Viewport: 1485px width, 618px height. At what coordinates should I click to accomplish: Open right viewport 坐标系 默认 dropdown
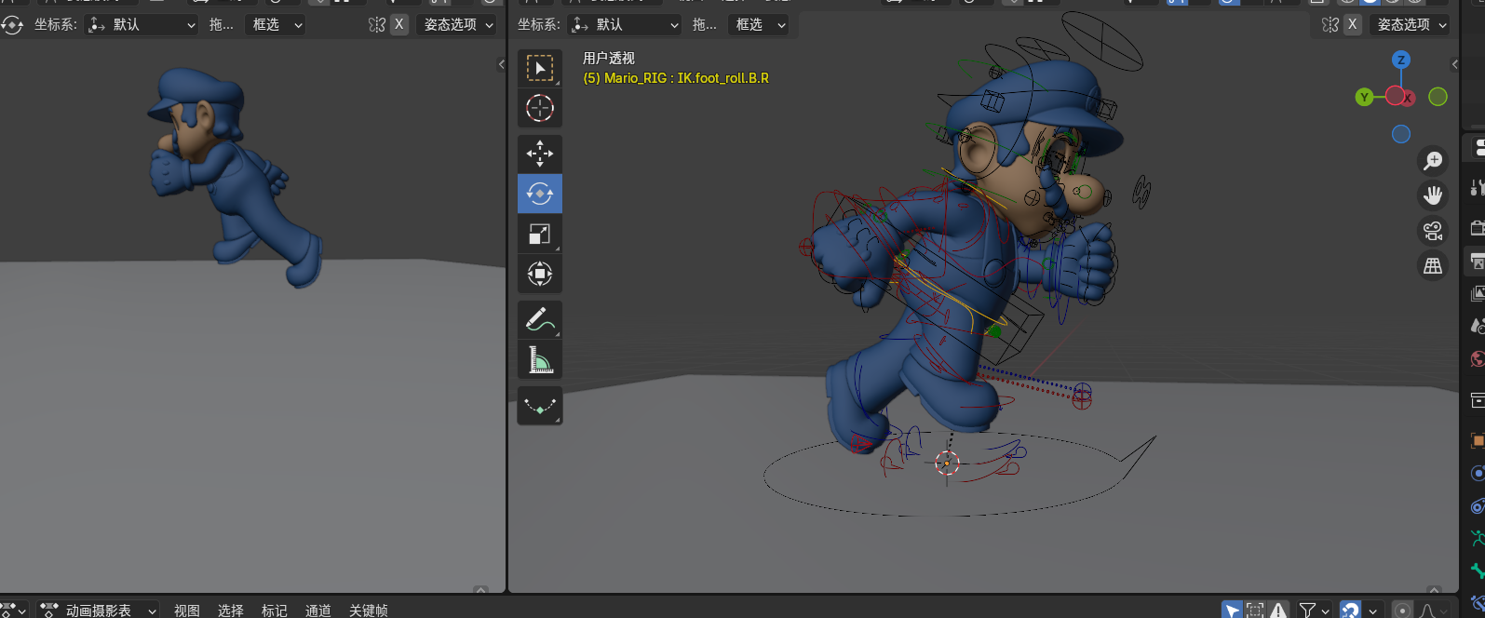pos(625,24)
